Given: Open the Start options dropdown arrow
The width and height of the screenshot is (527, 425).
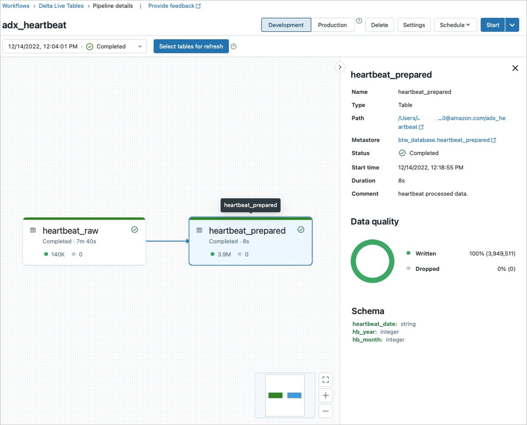Looking at the screenshot, I should [512, 25].
